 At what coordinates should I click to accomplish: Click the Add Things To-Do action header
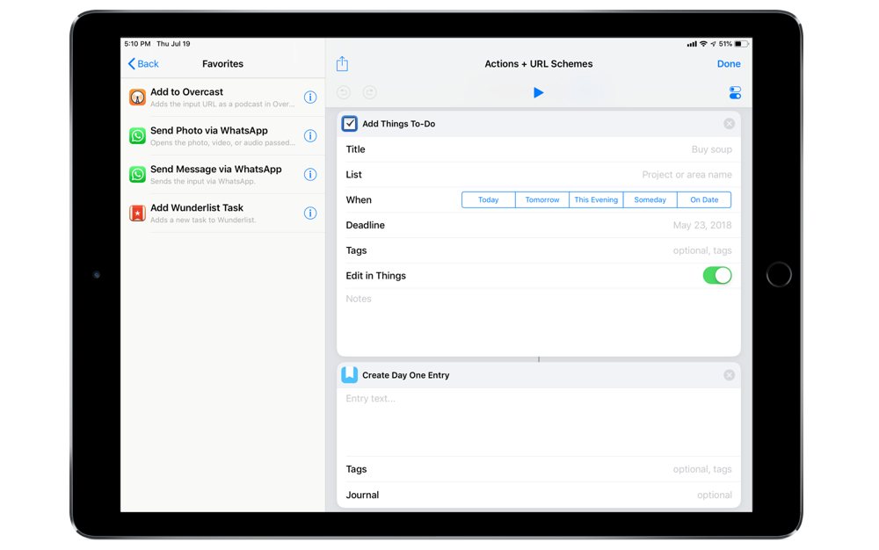539,124
